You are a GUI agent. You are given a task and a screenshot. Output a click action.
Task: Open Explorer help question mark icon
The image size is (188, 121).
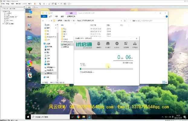(167, 16)
